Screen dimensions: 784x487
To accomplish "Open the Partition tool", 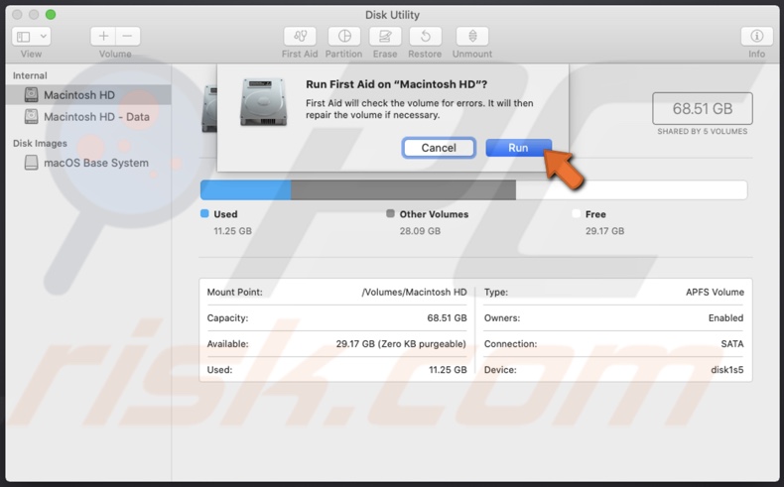I will pos(344,37).
